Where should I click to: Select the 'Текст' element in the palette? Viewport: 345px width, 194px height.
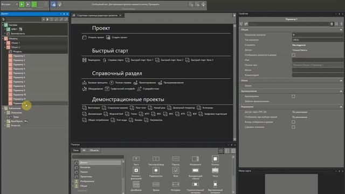[136, 161]
